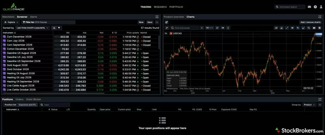Click the Corn December 2026 instrument icon
This screenshot has height=135, width=325.
4,37
